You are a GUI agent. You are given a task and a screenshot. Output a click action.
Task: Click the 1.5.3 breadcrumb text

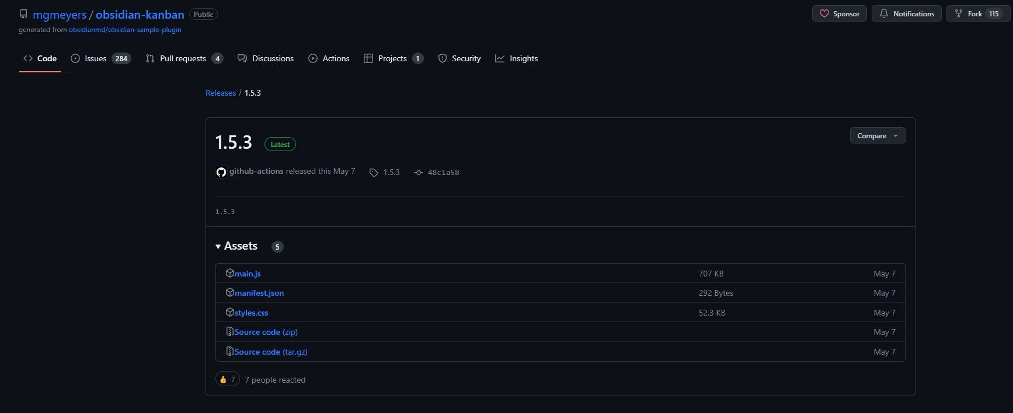[x=253, y=93]
